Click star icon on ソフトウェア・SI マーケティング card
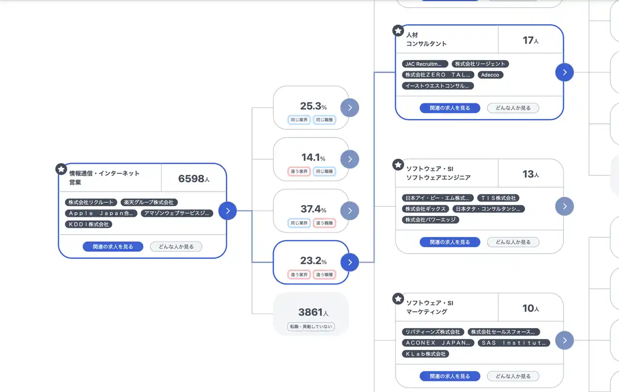 click(398, 299)
